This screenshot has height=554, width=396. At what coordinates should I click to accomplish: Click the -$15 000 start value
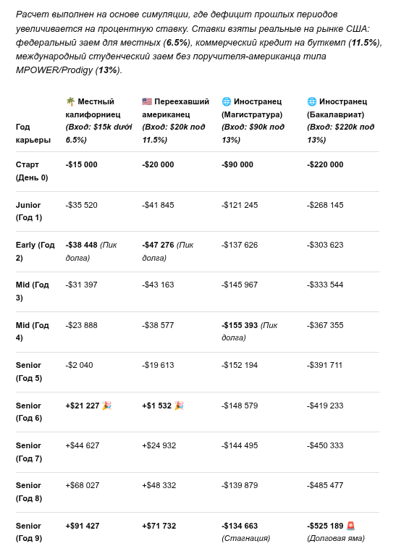tap(82, 164)
